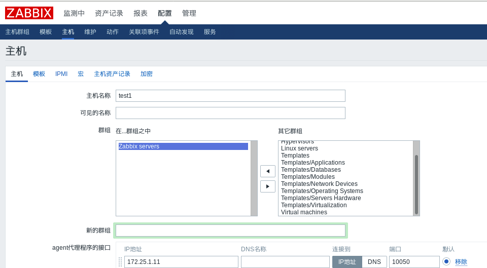Open the 报表 top menu

(x=141, y=13)
